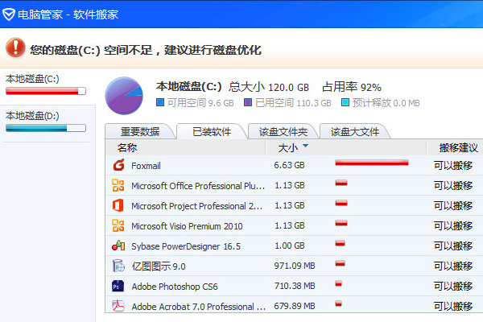Click the Microsoft Office Professional Plus icon
Image resolution: width=483 pixels, height=322 pixels.
pyautogui.click(x=118, y=185)
